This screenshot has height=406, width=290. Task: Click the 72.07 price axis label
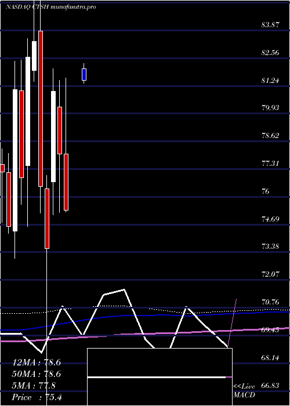click(270, 274)
